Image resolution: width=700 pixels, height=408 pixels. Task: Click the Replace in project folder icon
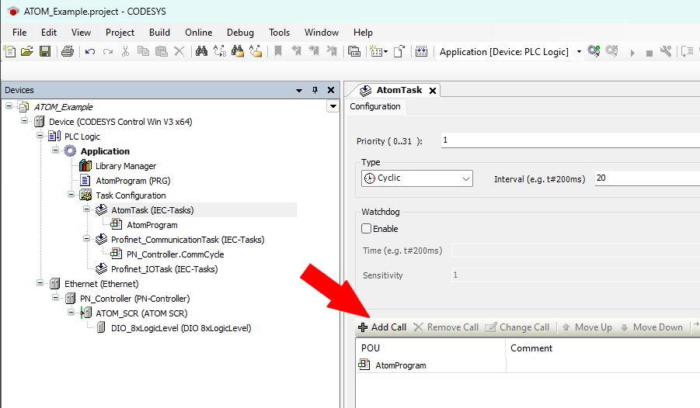(x=256, y=51)
